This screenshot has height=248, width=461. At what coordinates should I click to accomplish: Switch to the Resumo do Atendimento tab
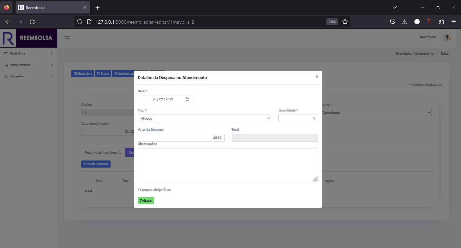point(102,152)
